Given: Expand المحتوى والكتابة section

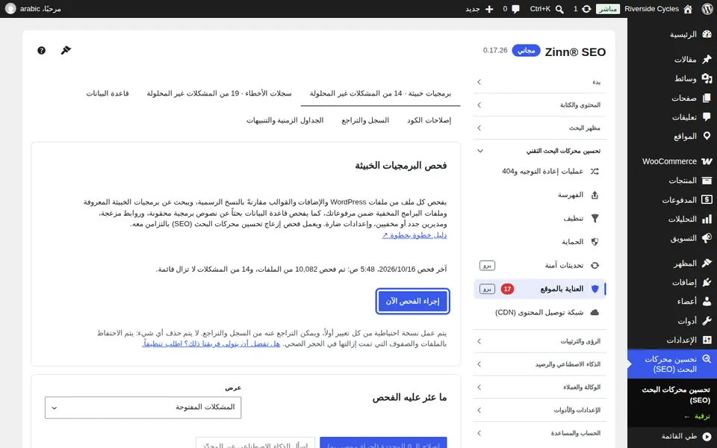Looking at the screenshot, I should tap(540, 105).
